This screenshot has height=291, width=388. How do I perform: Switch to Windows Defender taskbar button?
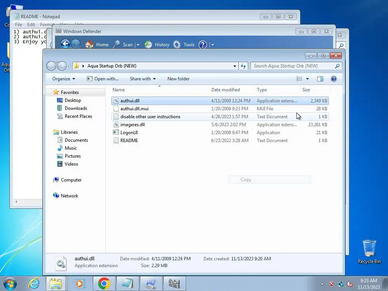point(174,283)
